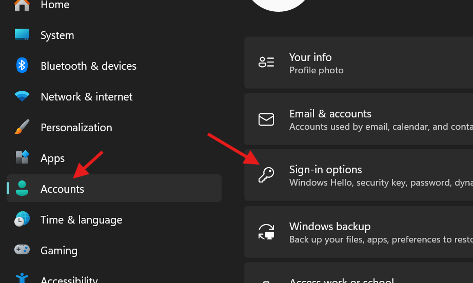Click the Apps icon in sidebar
The width and height of the screenshot is (473, 283).
point(22,158)
